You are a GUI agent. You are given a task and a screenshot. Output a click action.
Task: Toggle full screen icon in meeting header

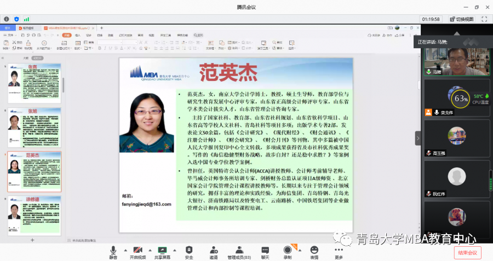coord(484,19)
